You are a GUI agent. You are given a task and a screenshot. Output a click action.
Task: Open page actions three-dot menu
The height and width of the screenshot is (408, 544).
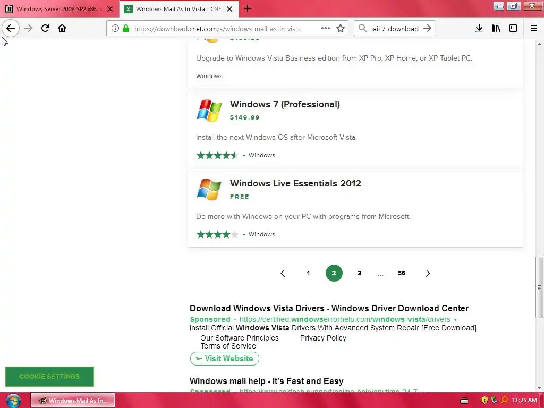click(326, 29)
